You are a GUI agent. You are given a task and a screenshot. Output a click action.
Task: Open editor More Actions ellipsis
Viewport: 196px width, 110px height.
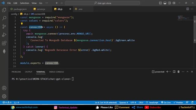coord(192,9)
